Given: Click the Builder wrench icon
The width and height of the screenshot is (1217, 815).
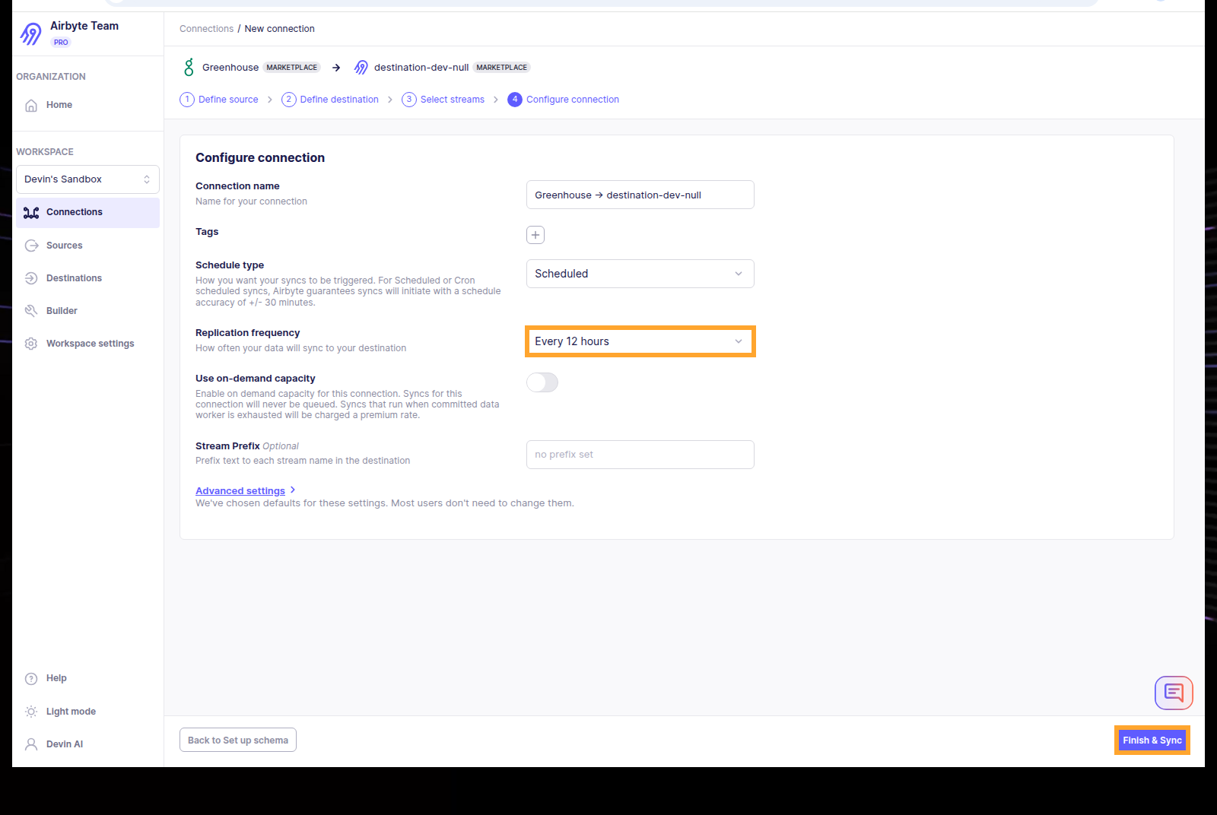Looking at the screenshot, I should [x=31, y=311].
